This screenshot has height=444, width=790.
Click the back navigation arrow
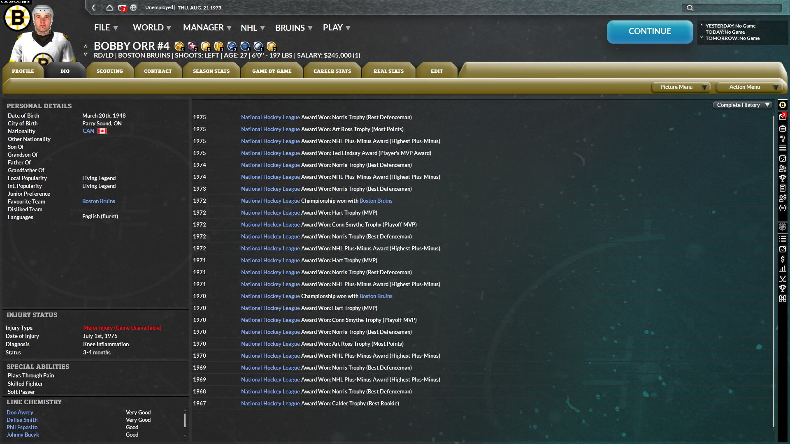click(x=93, y=7)
